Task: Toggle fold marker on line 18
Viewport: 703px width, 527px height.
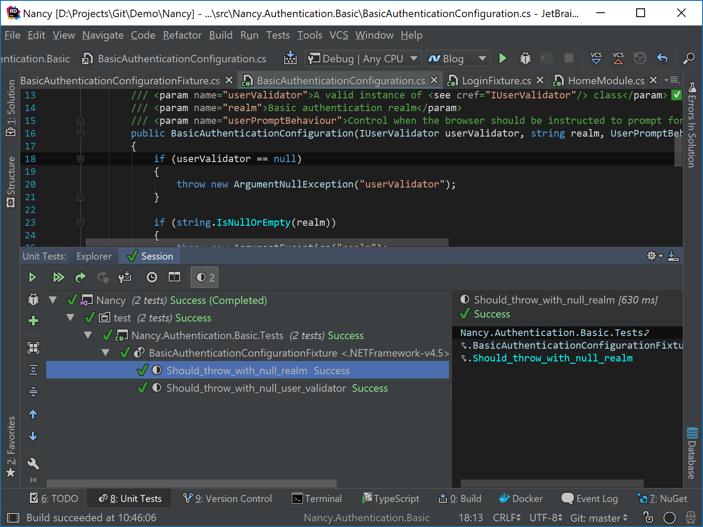Action: pyautogui.click(x=80, y=159)
